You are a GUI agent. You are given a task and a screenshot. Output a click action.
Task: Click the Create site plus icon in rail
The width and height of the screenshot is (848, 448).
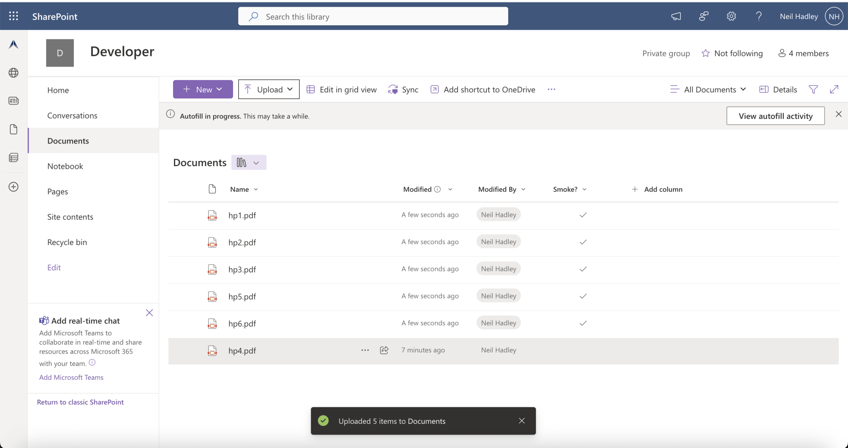13,187
